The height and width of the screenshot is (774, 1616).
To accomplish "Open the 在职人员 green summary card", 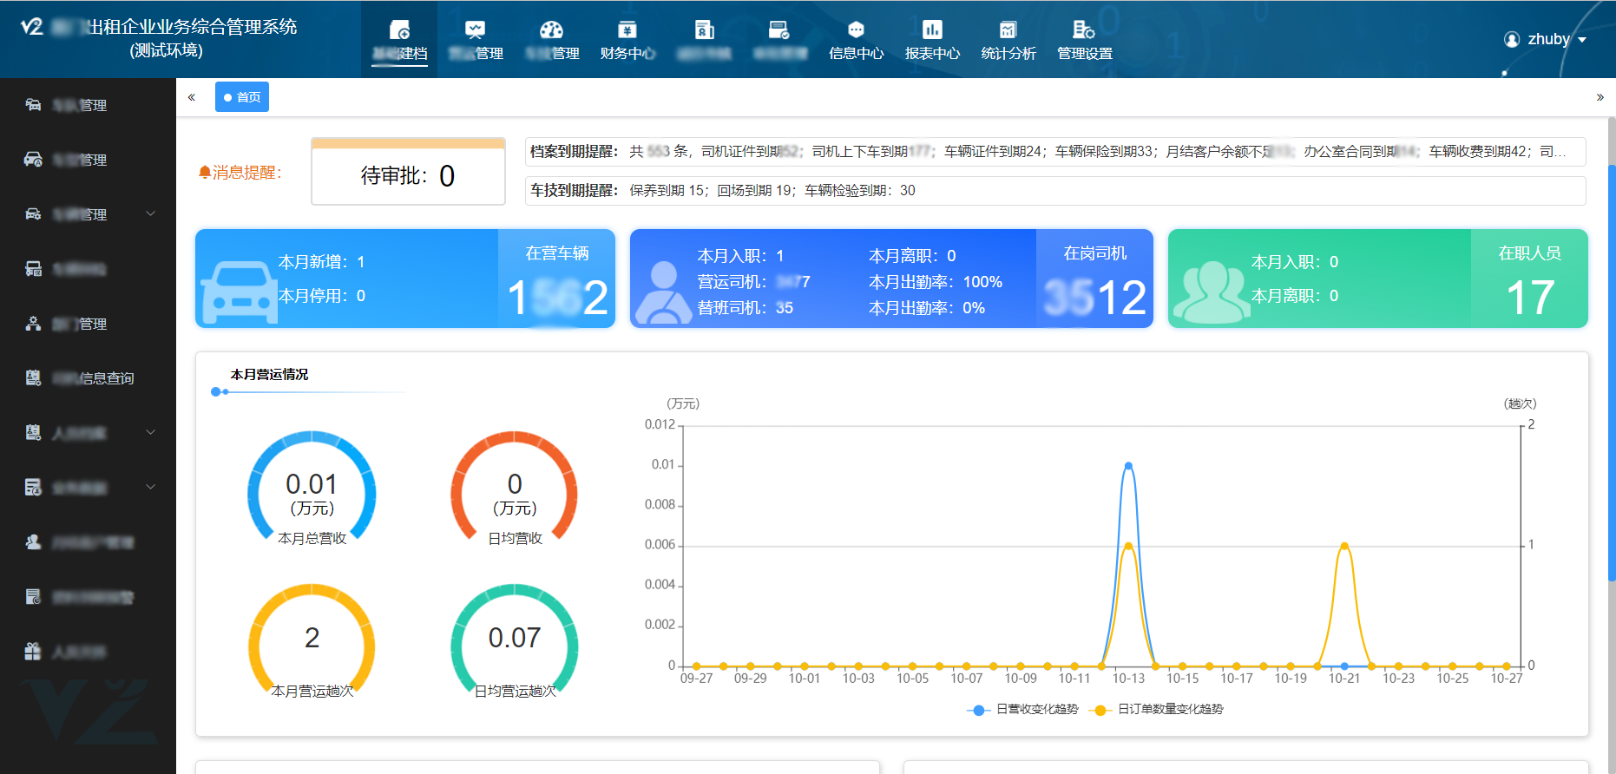I will click(1377, 279).
